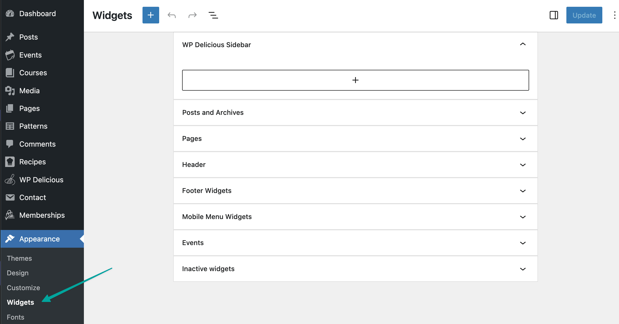Open Themes submenu link
The height and width of the screenshot is (324, 619).
(19, 258)
